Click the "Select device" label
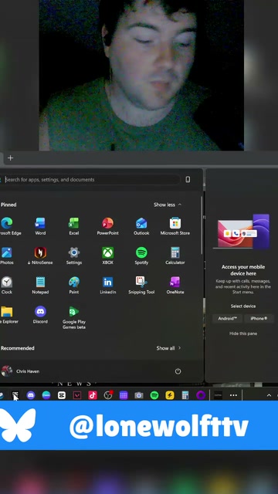Viewport: 278px width, 494px height. pos(243,306)
